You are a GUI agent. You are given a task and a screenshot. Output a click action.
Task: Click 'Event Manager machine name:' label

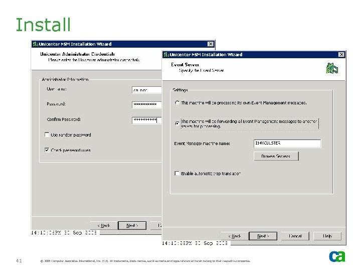[x=202, y=144]
